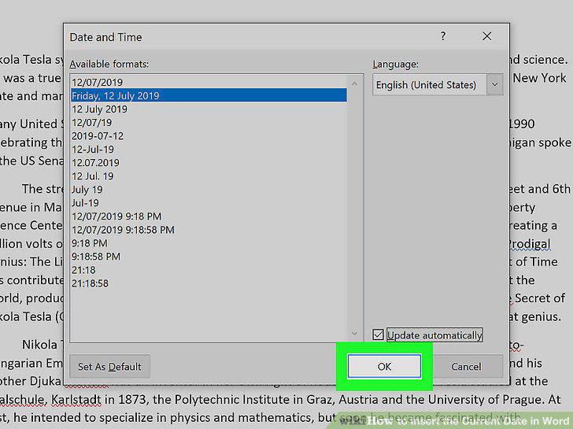Select format 9:18:58 PM

click(209, 257)
